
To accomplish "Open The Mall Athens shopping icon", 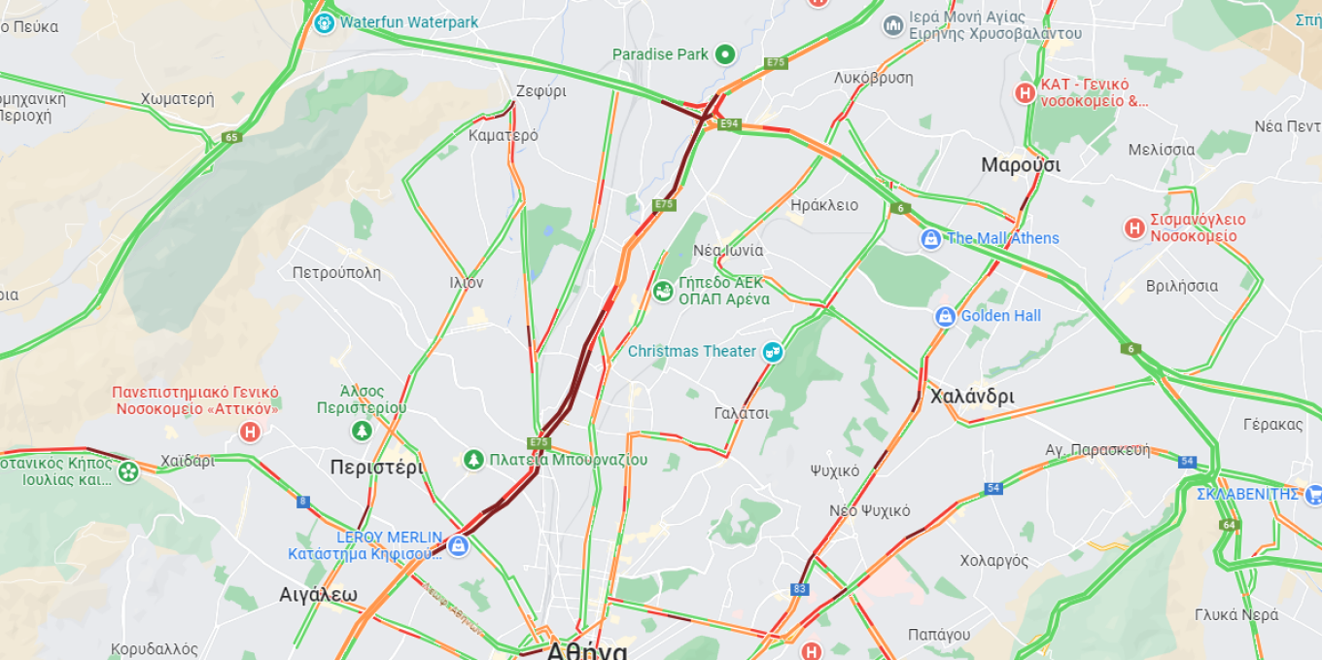I will 931,238.
